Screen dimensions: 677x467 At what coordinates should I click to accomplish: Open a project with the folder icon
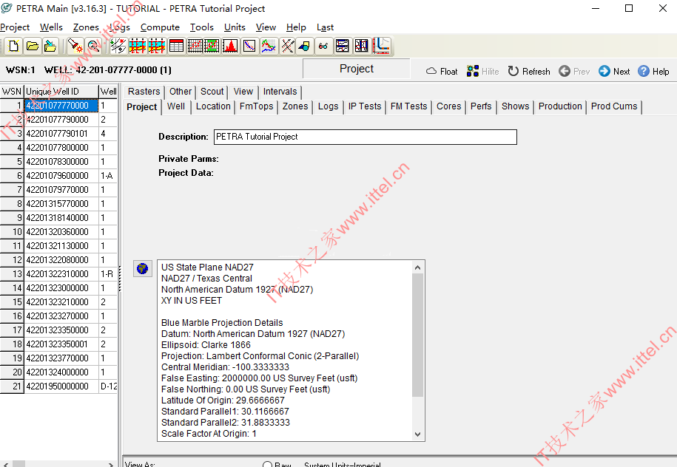[x=32, y=46]
